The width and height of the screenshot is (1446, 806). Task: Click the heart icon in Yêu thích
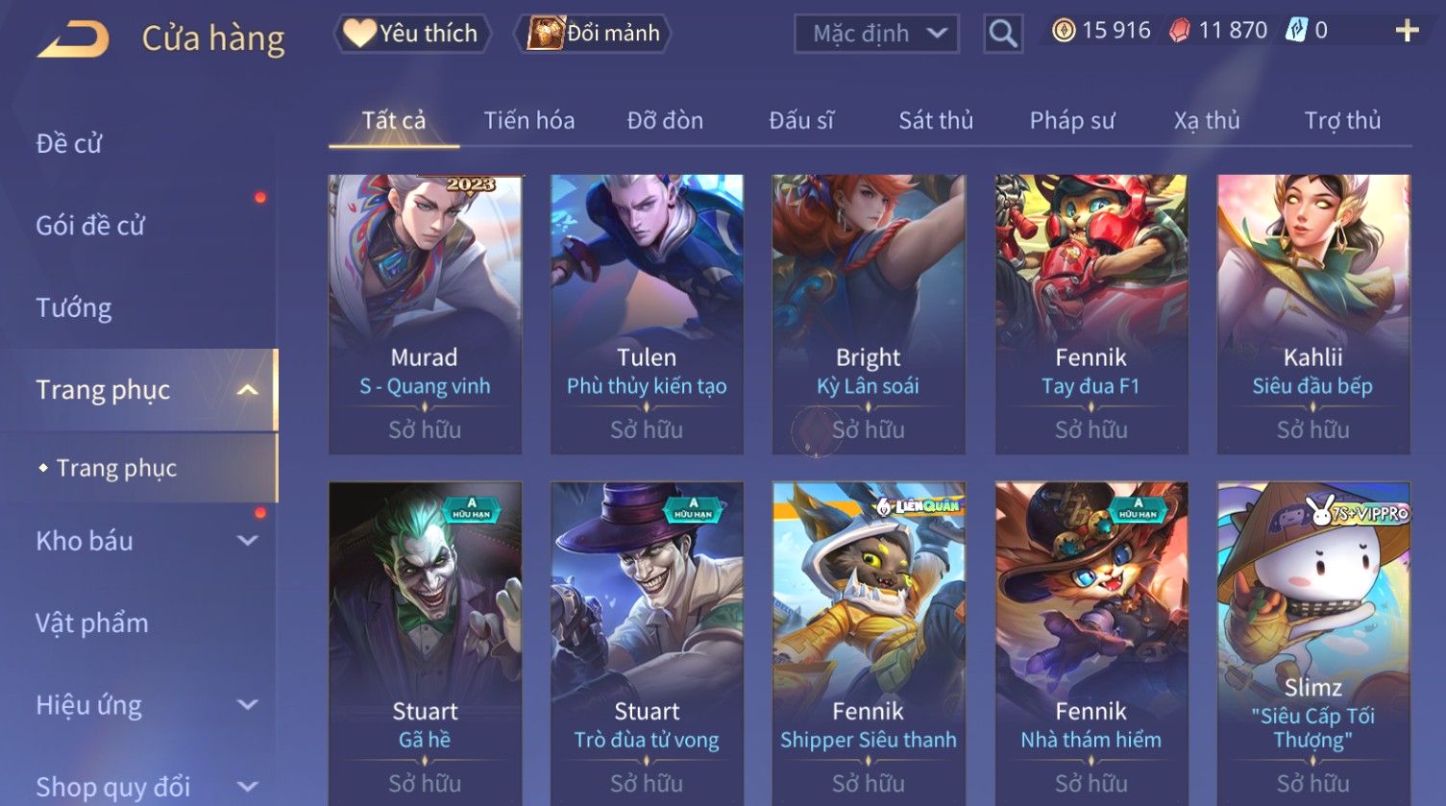tap(359, 34)
